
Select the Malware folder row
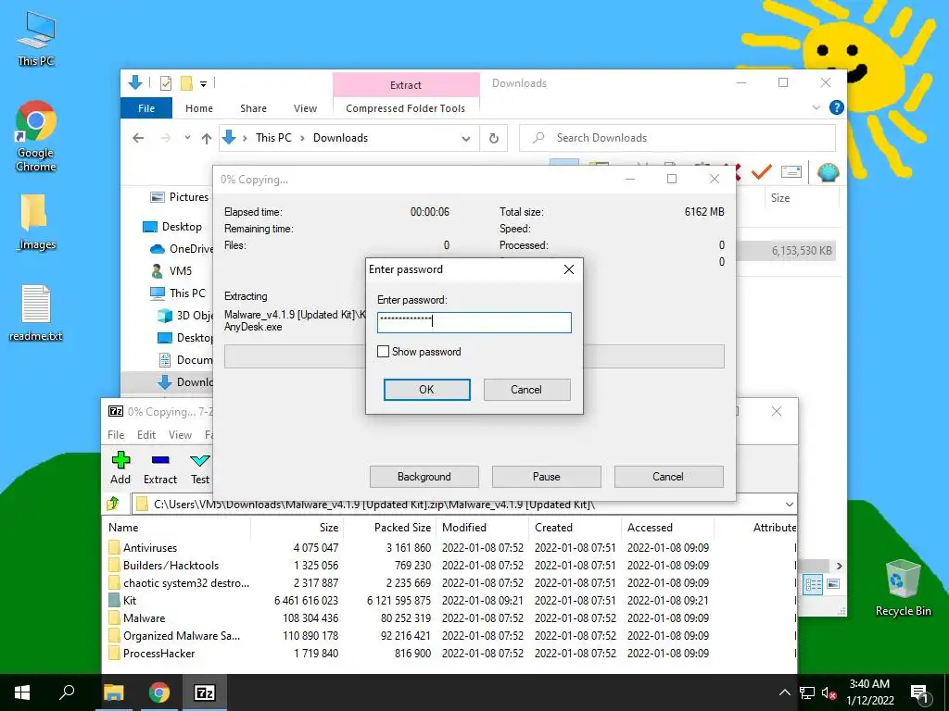pos(451,617)
